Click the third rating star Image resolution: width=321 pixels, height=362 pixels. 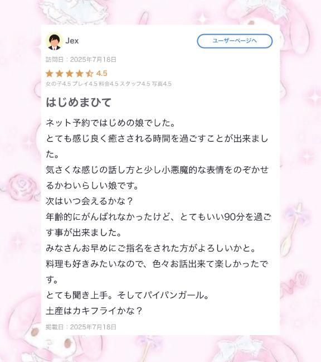[70, 74]
